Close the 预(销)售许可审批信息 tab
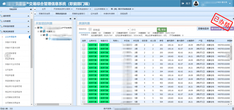234x110 pixels. tap(133, 9)
